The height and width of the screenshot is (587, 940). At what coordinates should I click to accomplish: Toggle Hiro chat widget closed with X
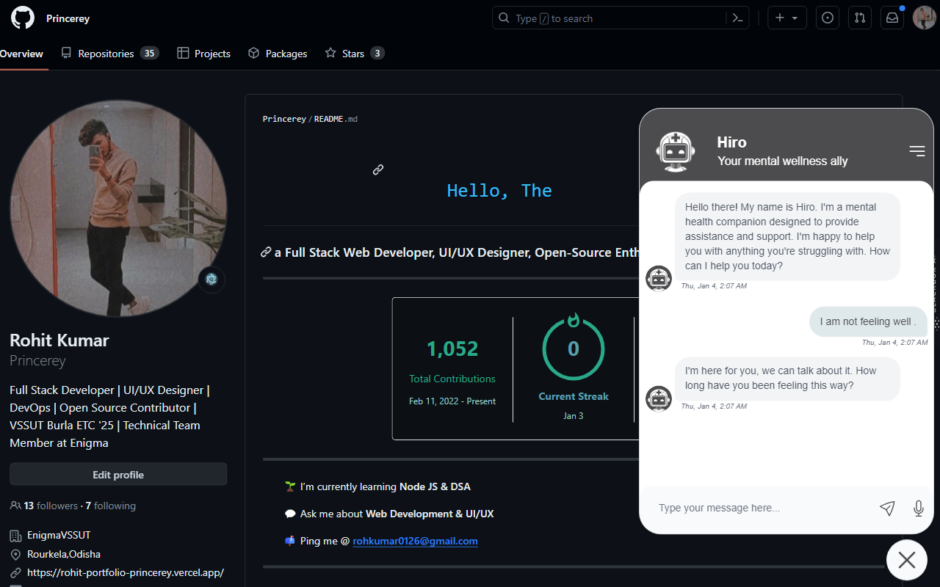tap(906, 560)
